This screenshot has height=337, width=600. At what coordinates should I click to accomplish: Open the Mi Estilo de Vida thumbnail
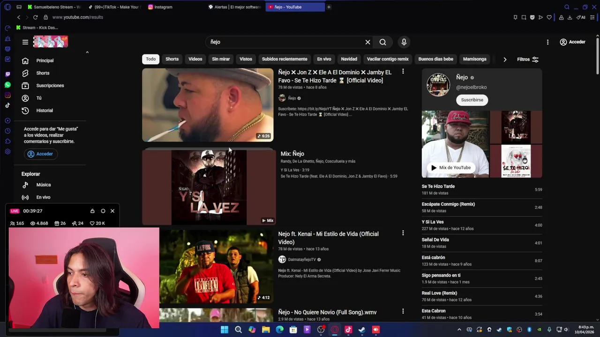pyautogui.click(x=216, y=266)
